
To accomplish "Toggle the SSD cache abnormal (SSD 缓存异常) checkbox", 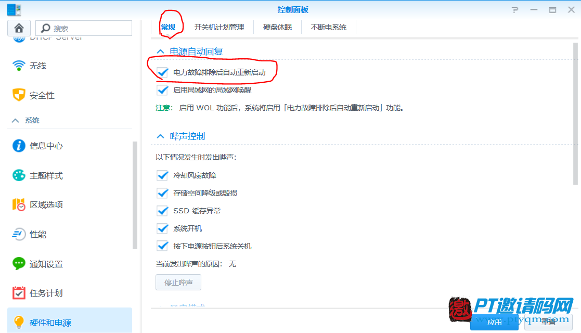I will 162,211.
